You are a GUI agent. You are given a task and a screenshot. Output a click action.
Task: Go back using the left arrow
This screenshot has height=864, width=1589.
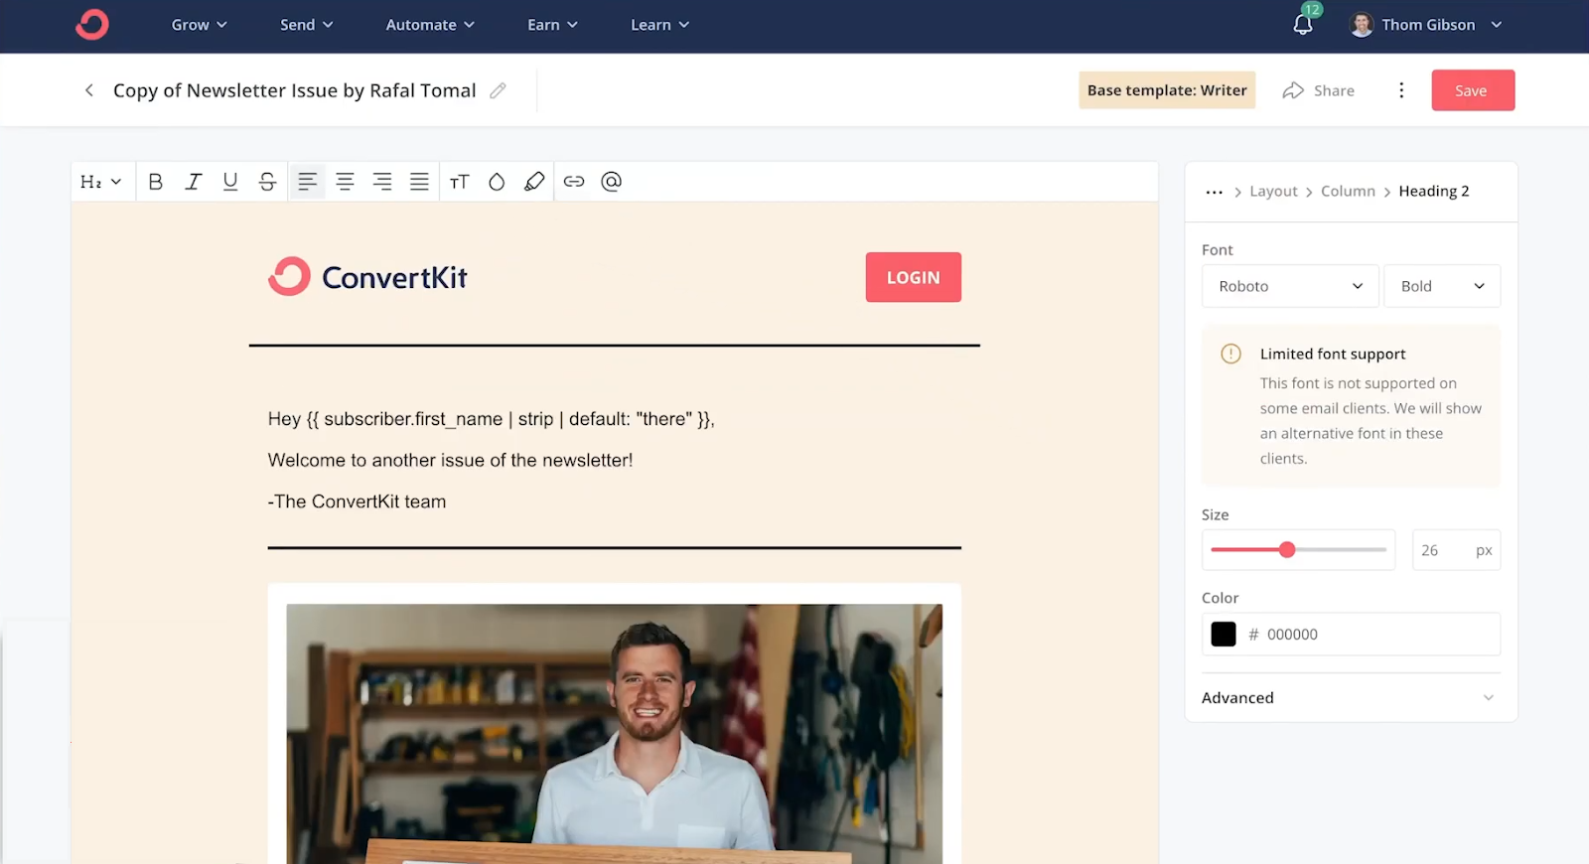pyautogui.click(x=89, y=90)
